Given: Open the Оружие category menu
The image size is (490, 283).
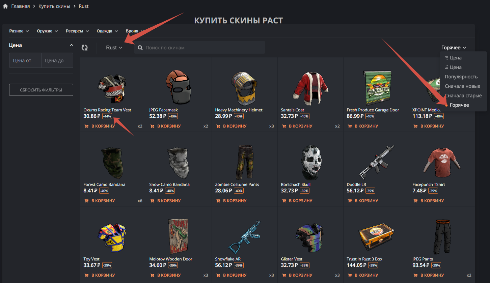Looking at the screenshot, I should coord(47,31).
